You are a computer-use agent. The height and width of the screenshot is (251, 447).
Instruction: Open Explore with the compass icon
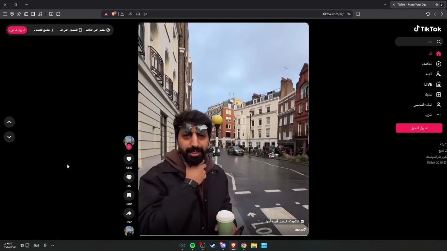[439, 64]
